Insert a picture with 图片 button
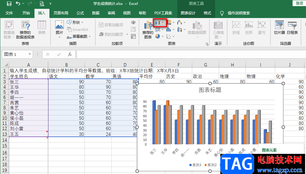 click(x=59, y=29)
